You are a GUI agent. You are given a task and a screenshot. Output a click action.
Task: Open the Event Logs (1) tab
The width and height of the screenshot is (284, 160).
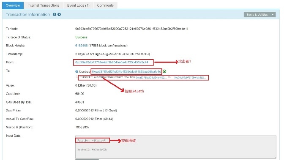tap(78, 5)
